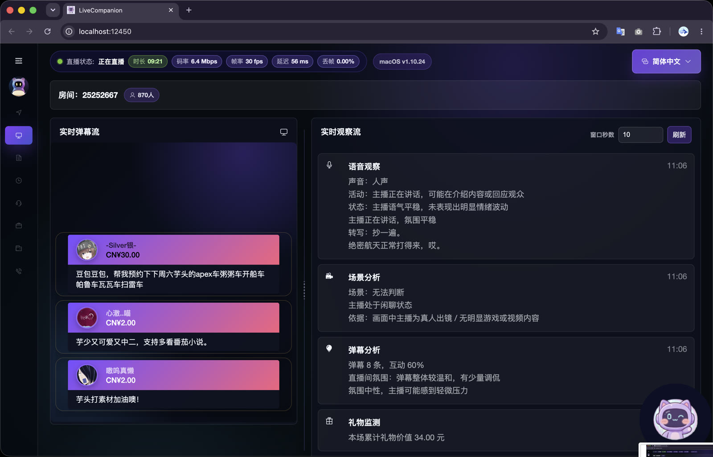Viewport: 713px width, 457px height.
Task: Go forward in browser history
Action: (x=29, y=32)
